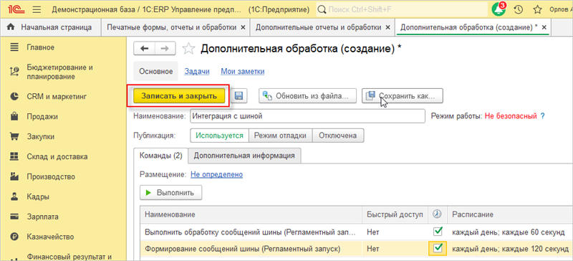Click the floppy disk save icon
Screen dimensions: 573x261
pos(239,96)
